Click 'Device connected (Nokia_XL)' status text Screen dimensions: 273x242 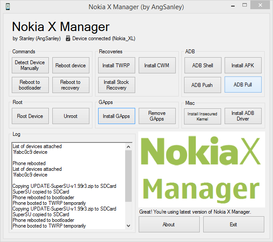104,38
